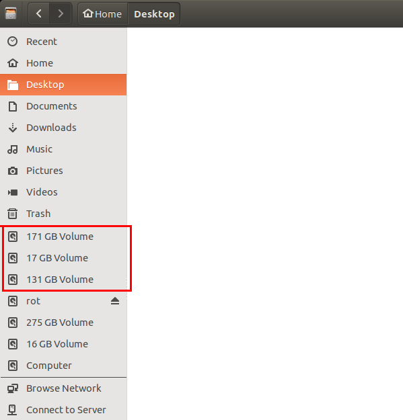Click the Browse Network computers icon

13,388
